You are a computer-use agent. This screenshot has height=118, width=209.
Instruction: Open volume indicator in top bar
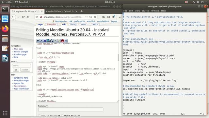coord(198,2)
